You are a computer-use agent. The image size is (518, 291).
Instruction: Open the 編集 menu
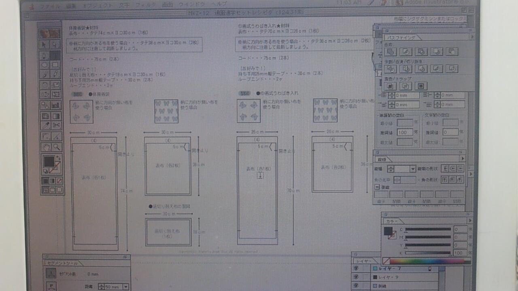click(71, 5)
